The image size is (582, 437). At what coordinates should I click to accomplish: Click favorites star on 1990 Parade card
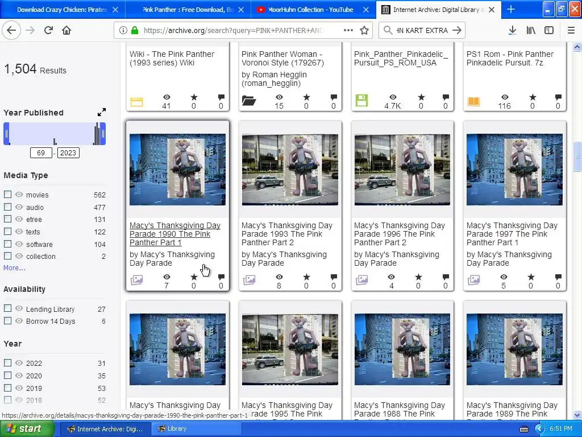(x=194, y=277)
